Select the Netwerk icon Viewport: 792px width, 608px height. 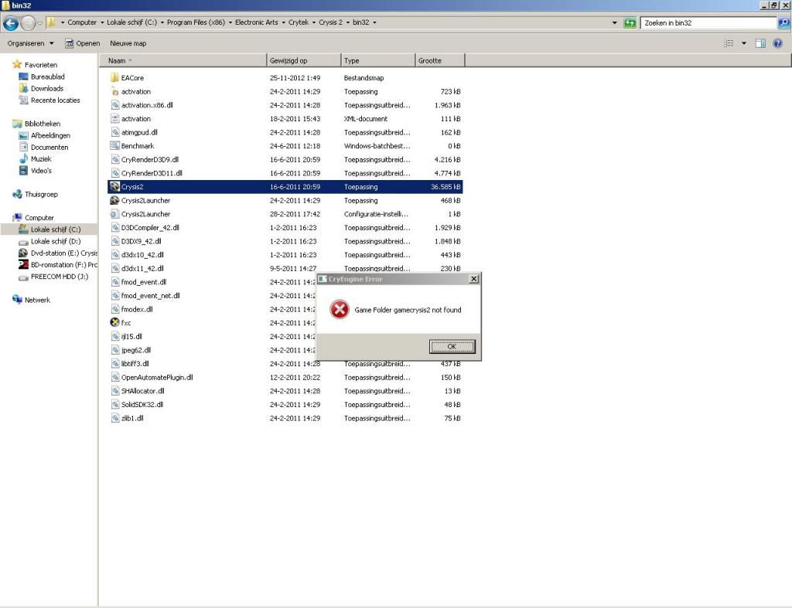click(x=17, y=300)
